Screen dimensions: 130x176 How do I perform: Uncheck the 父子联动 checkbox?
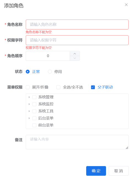coord(93,87)
